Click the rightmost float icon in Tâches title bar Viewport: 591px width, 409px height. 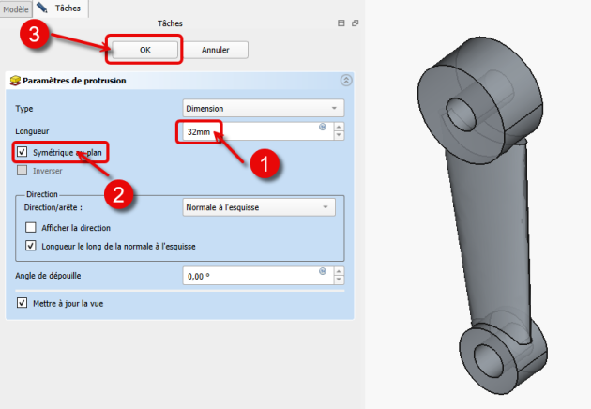coord(354,23)
